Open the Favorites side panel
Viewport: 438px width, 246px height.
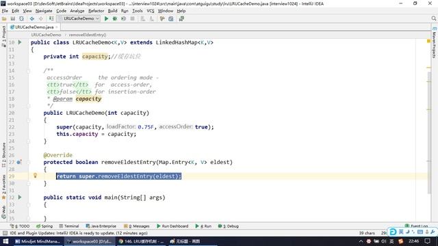tap(3, 187)
